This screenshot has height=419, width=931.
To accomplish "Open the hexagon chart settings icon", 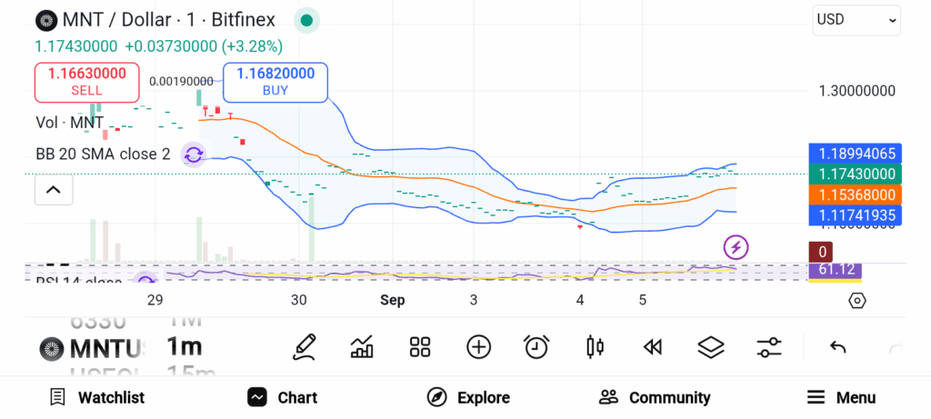I will coord(857,301).
